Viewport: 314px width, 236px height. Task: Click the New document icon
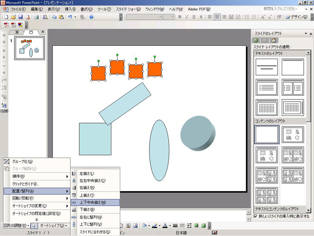6,17
